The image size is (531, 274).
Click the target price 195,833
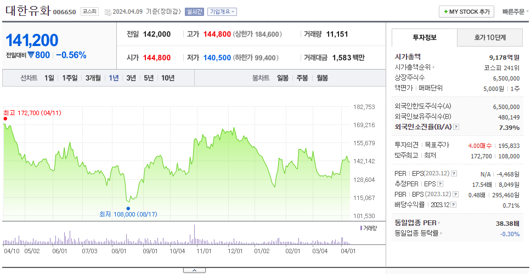[x=509, y=146]
